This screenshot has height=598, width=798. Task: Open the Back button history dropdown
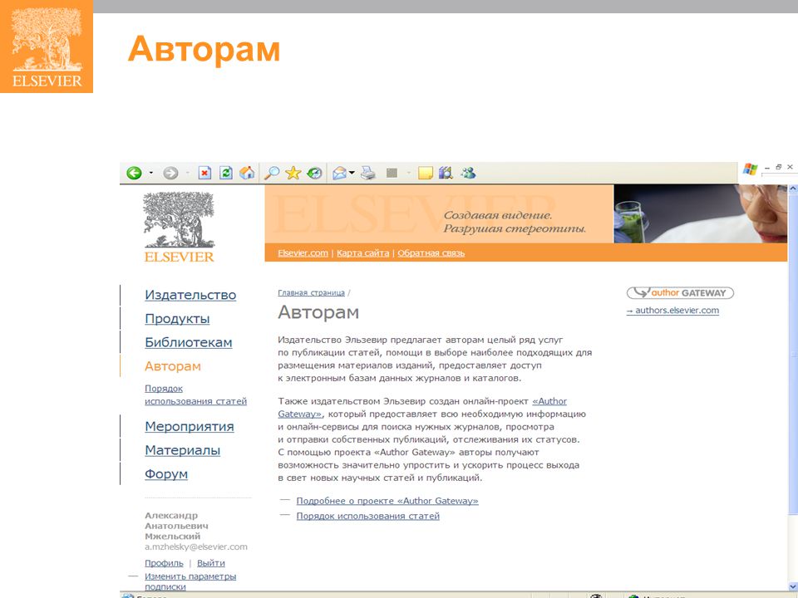coord(150,173)
